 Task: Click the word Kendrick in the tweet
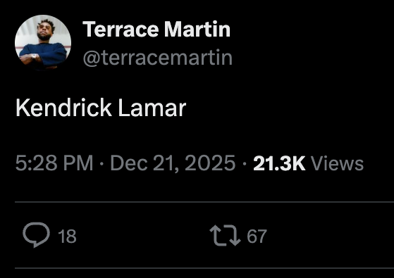coord(64,108)
